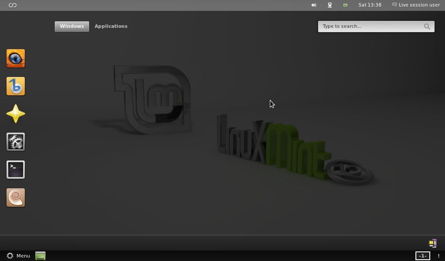Viewport: 445px width, 261px height.
Task: Select workspace -1- in the switcher
Action: click(x=422, y=256)
